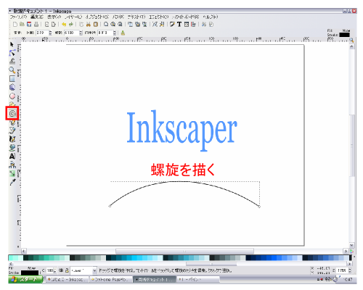This screenshot has height=290, width=363.
Task: Adjust spiral turns value spinner arrows
Action: [50, 33]
